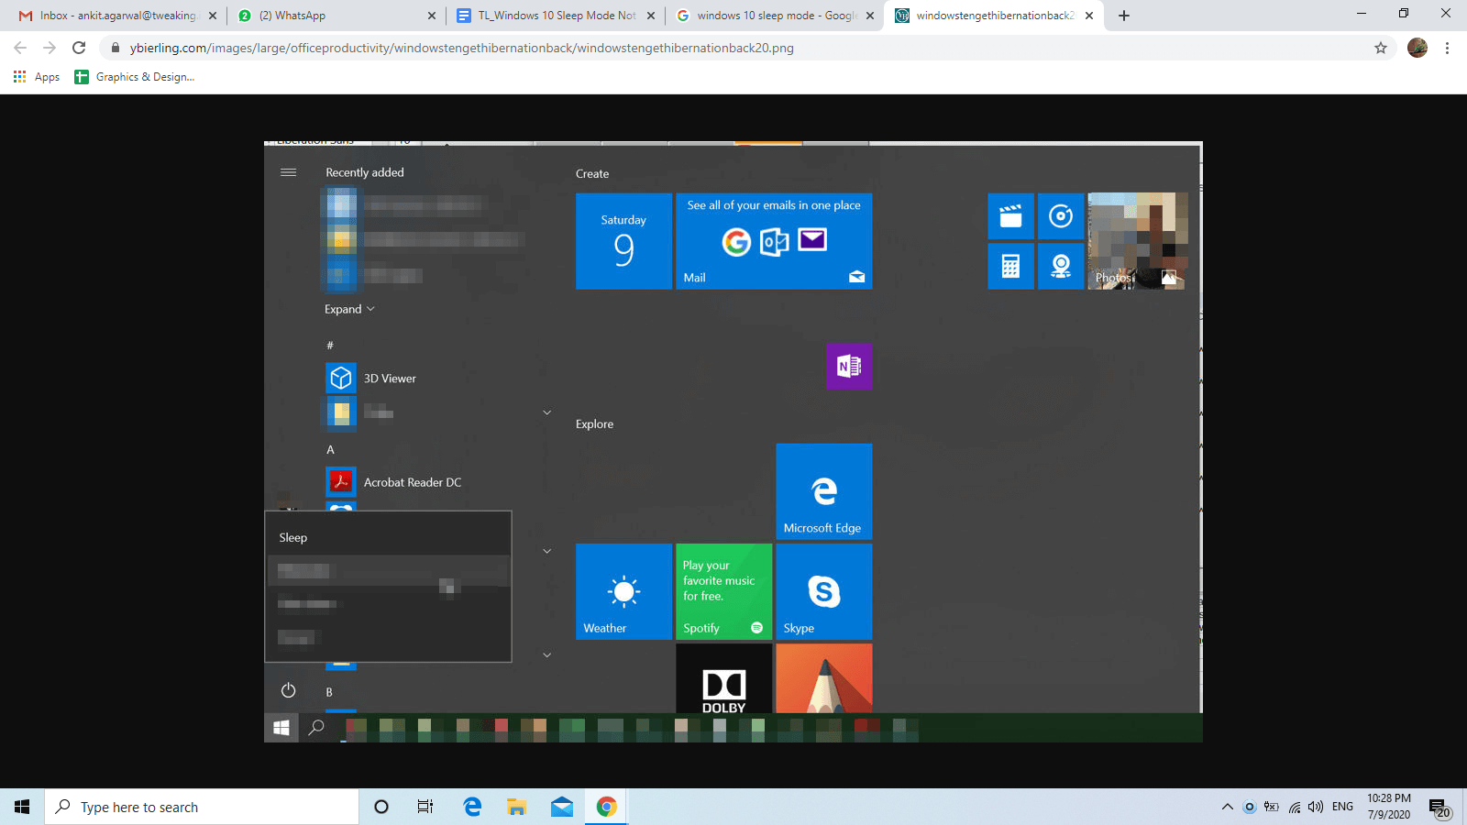The height and width of the screenshot is (825, 1467).
Task: Click the browser address bar
Action: [x=642, y=48]
